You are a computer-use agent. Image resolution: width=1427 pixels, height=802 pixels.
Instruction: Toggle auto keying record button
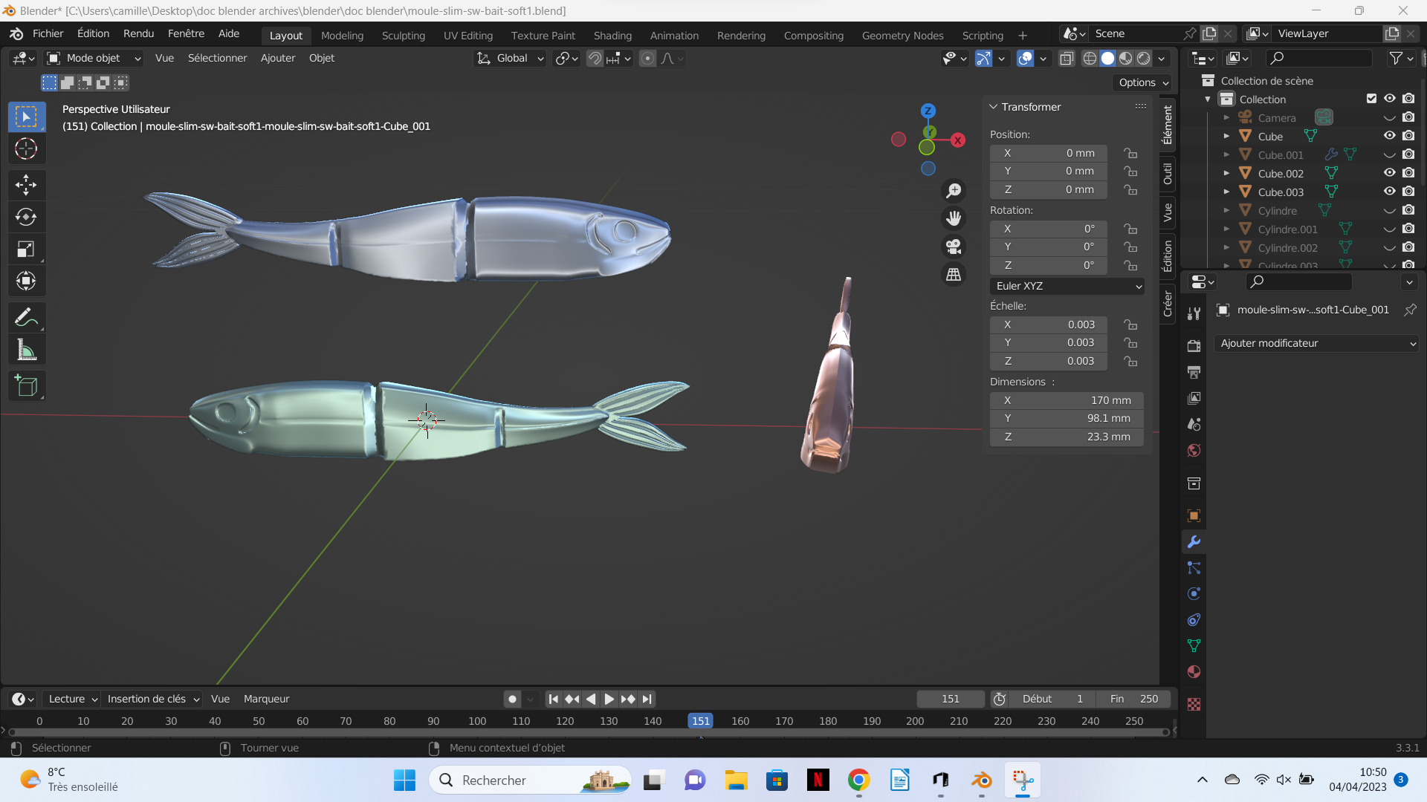(x=512, y=699)
